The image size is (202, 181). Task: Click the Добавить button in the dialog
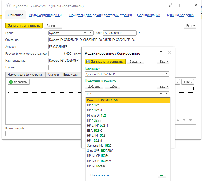(94, 87)
